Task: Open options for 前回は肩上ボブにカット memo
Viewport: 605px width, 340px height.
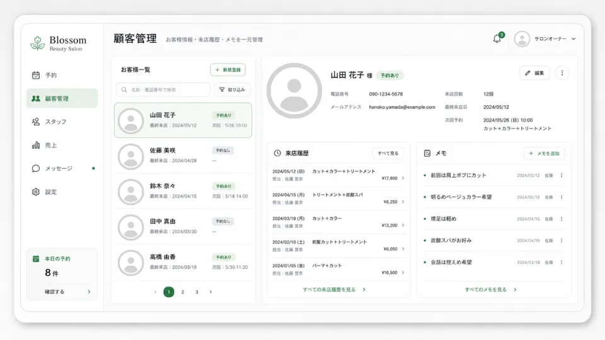Action: click(x=562, y=176)
